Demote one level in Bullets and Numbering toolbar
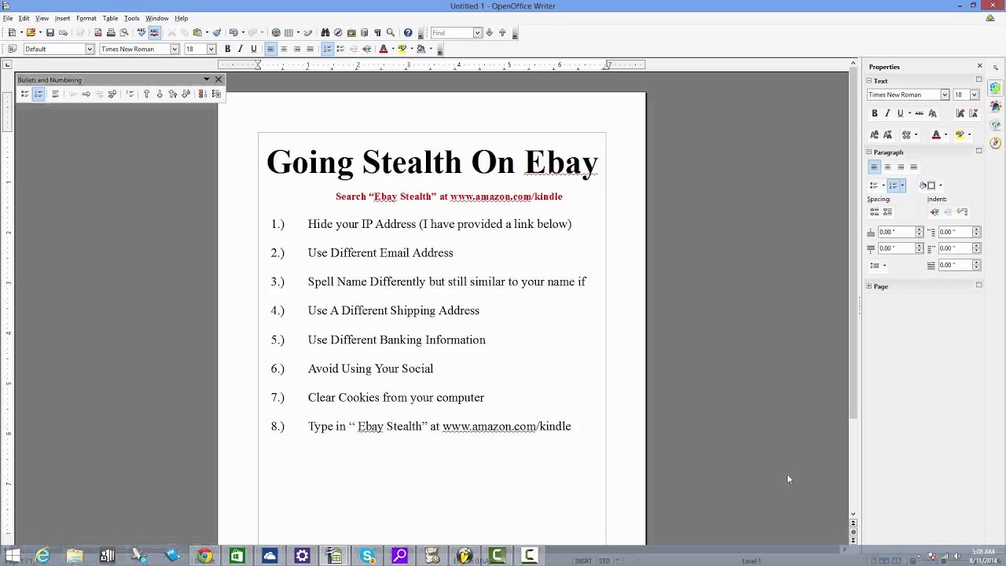 86,94
